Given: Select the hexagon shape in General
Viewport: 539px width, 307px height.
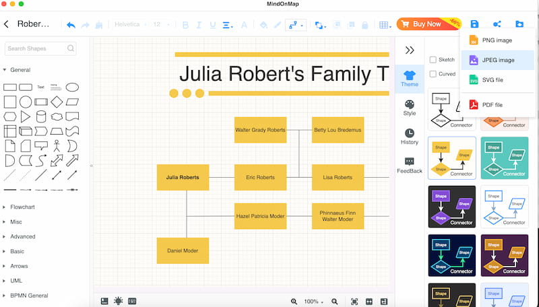Looking at the screenshot, I should point(10,116).
